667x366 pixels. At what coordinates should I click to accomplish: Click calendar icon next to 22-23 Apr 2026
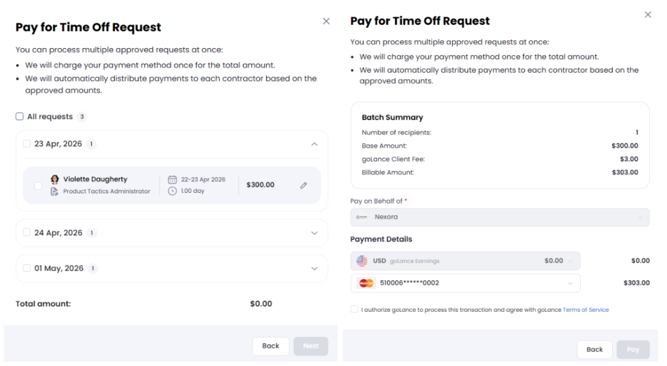click(172, 179)
